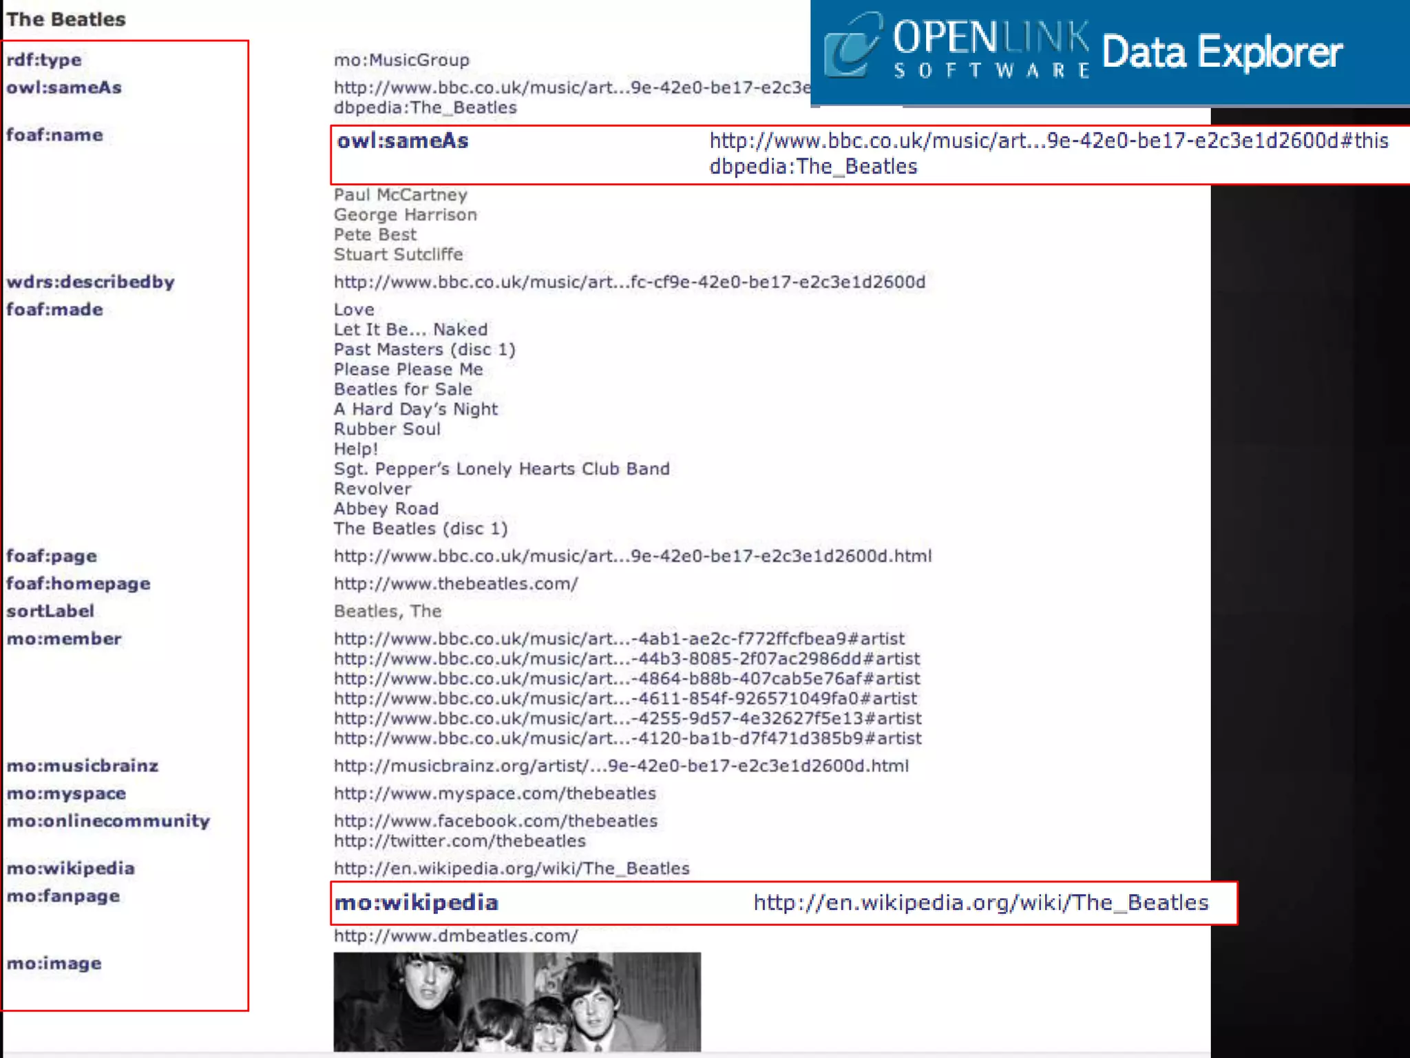This screenshot has width=1410, height=1058.
Task: Click the mo:member property label
Action: [x=63, y=639]
